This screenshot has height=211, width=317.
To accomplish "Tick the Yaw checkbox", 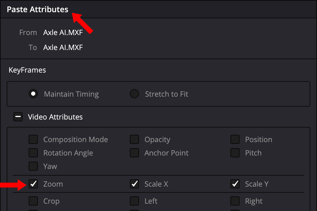I will pos(33,166).
